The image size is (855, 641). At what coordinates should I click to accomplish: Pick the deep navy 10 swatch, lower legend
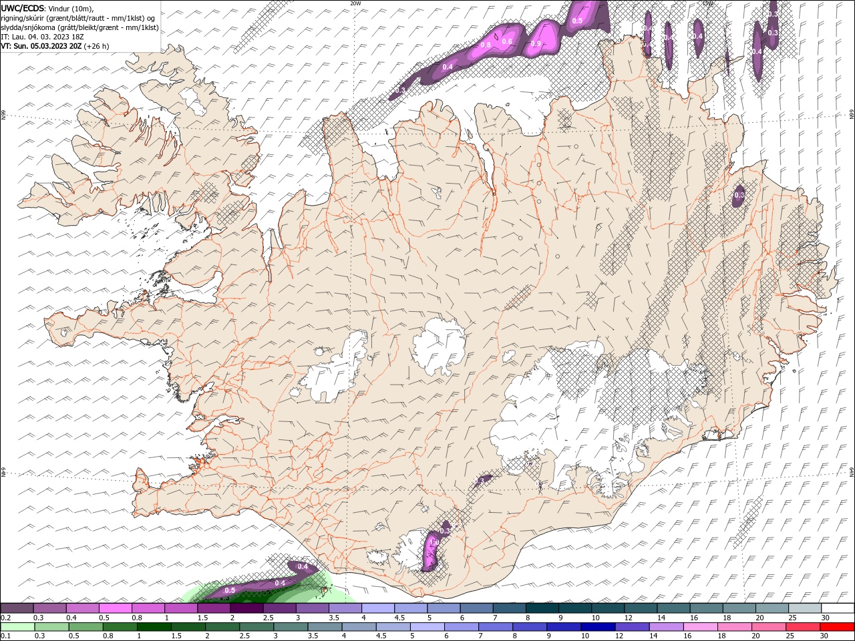click(598, 627)
